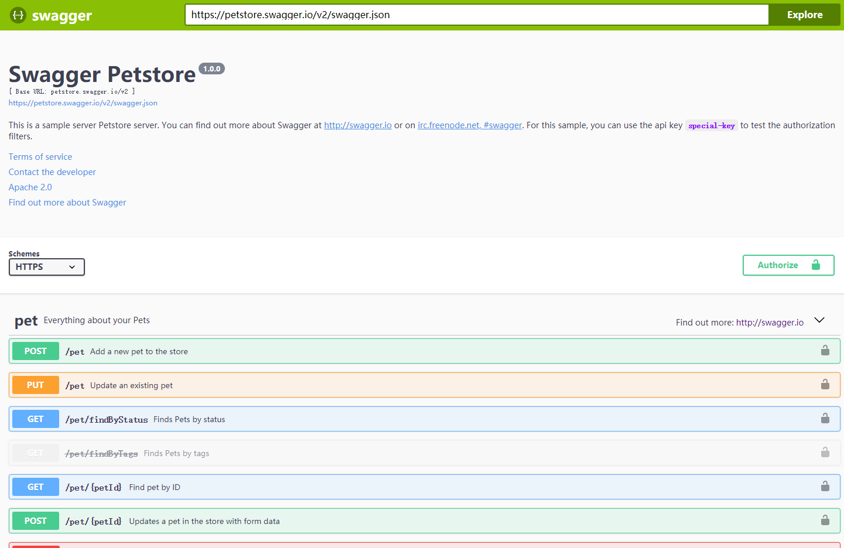Click the 1.0.0 version badge
Viewport: 844px width, 548px height.
[x=211, y=68]
